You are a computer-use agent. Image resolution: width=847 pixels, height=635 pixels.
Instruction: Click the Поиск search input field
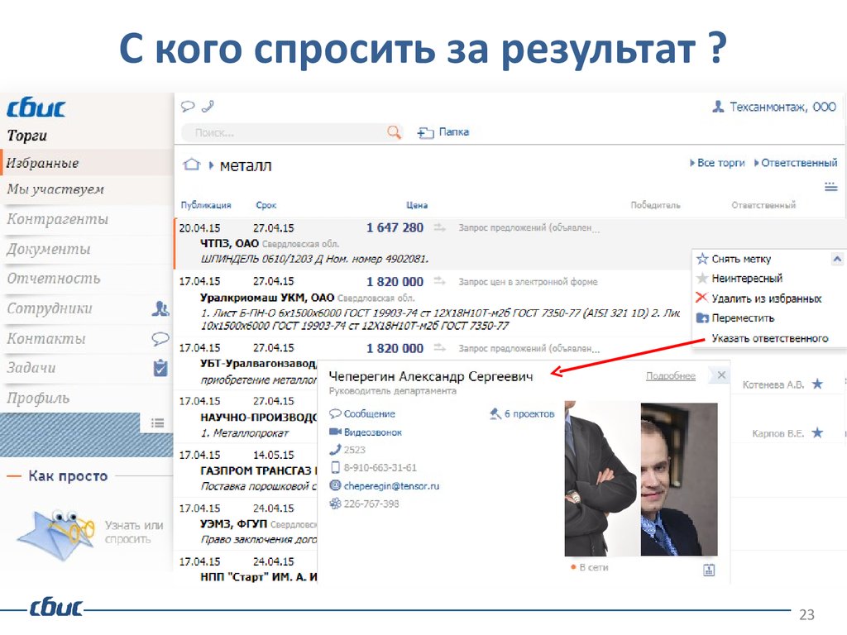285,132
